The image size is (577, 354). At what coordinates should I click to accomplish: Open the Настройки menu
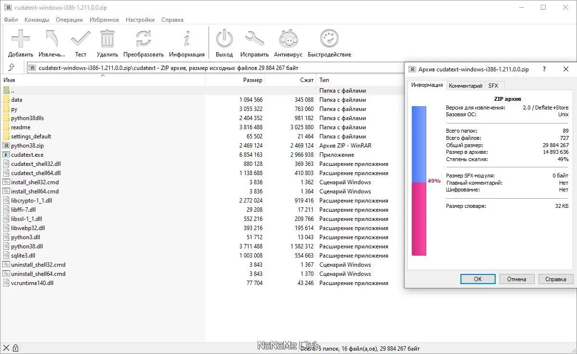point(140,19)
